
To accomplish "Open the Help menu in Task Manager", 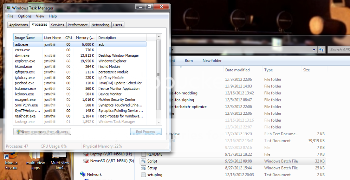I will pos(53,16).
